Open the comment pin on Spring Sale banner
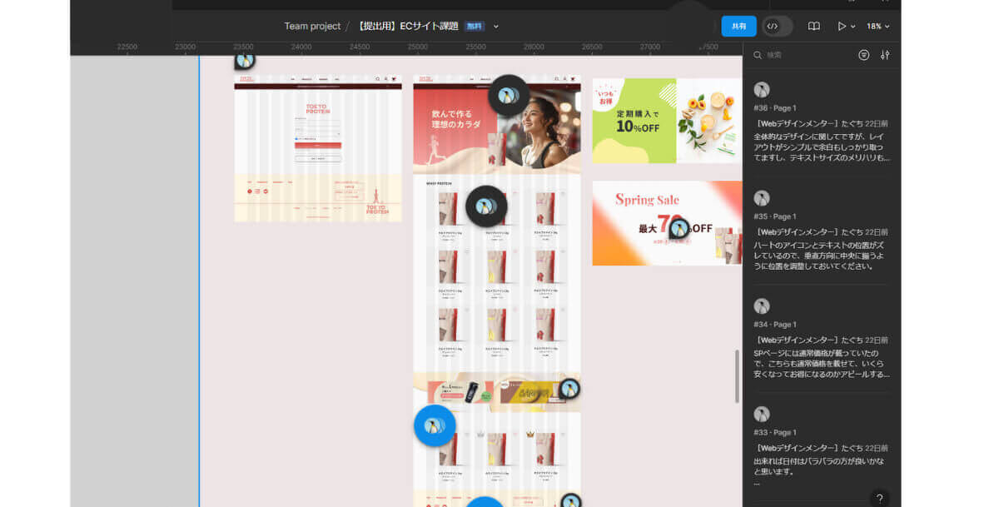Viewport: 999px width, 507px height. [680, 228]
